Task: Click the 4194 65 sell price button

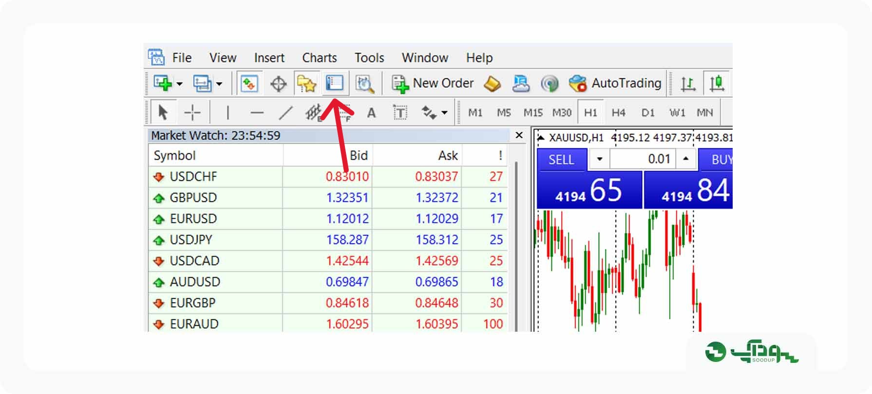Action: tap(589, 190)
